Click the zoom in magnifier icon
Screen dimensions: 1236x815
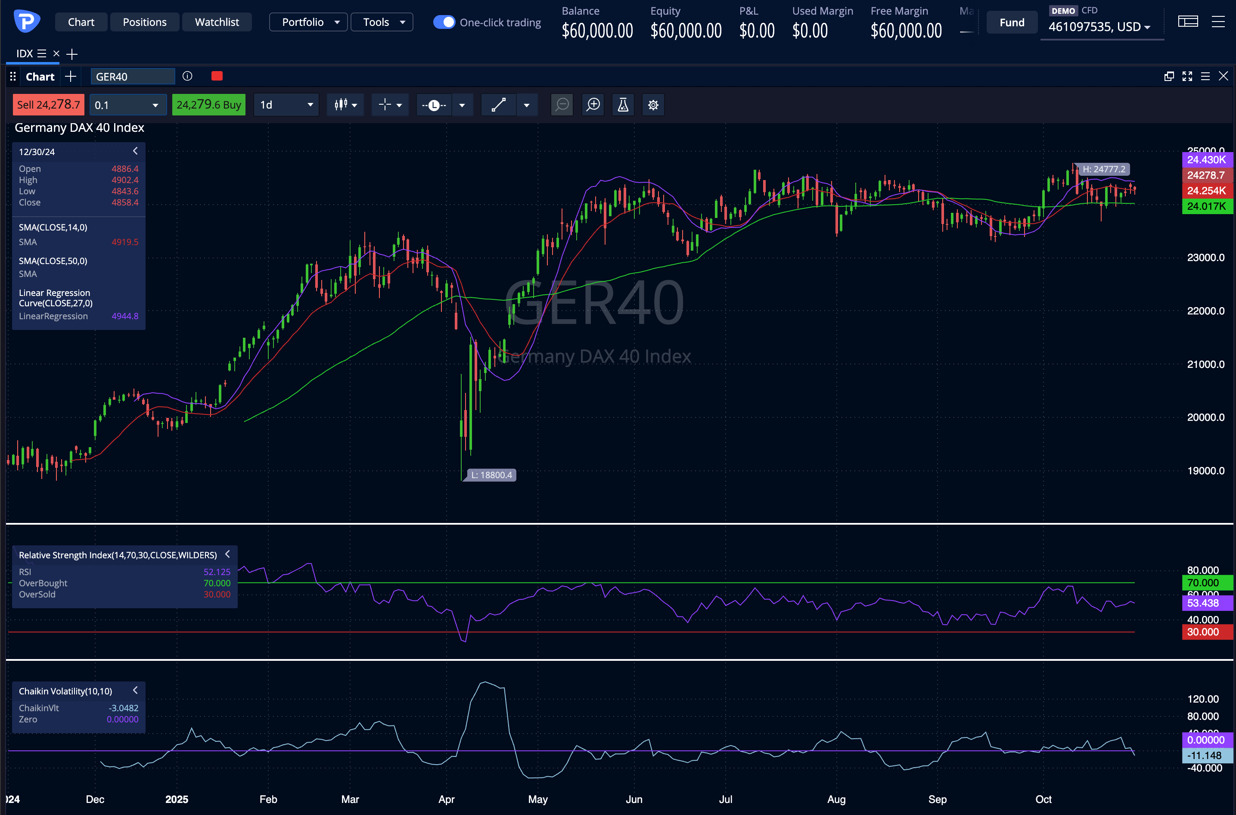click(593, 105)
